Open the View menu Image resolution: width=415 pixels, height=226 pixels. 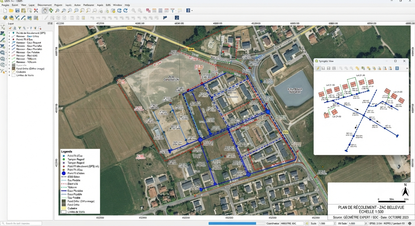[24, 5]
